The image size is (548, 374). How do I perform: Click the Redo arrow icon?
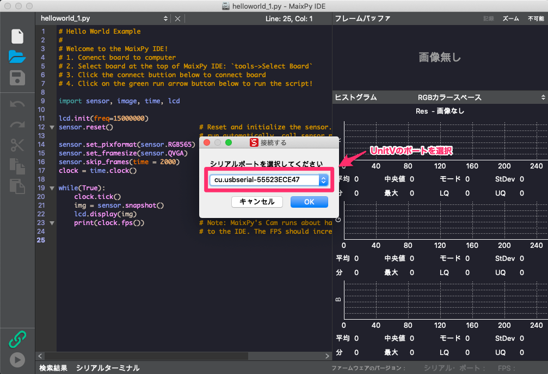17,124
